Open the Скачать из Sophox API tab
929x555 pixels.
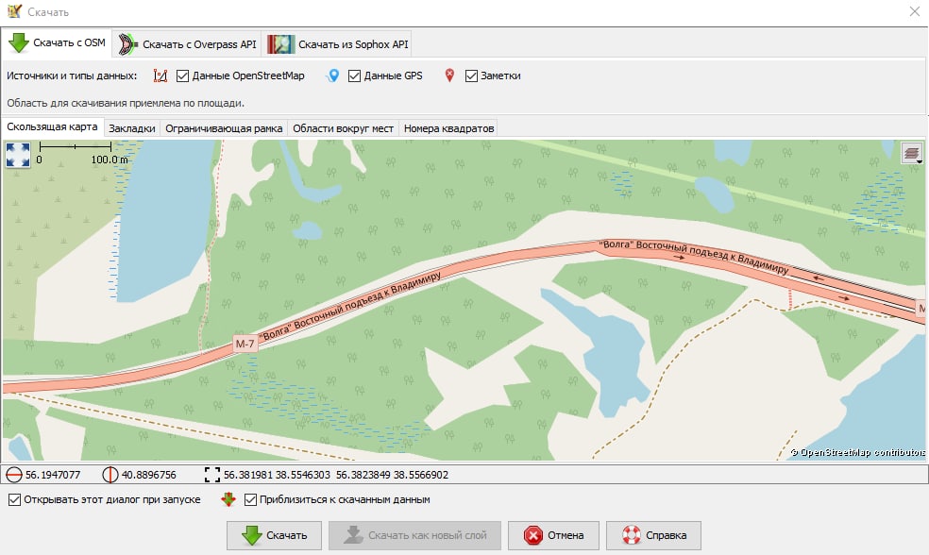tap(338, 44)
